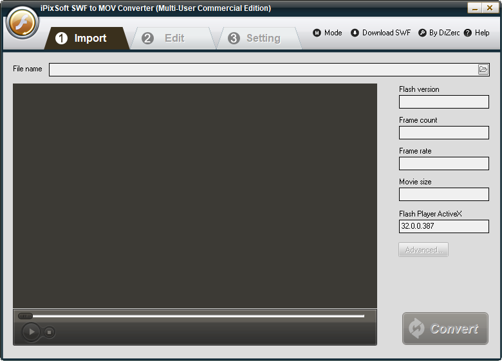Viewport: 502px width, 361px height.
Task: Click the Frame count field
Action: point(443,132)
